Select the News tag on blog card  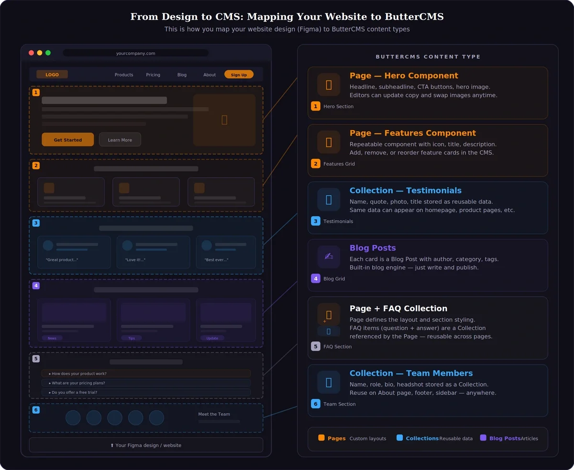coord(52,338)
